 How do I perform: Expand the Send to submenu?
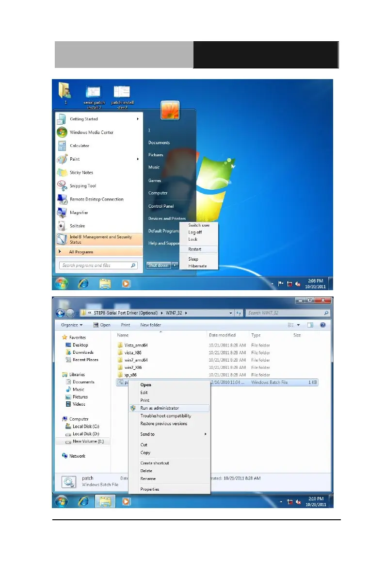pos(170,434)
